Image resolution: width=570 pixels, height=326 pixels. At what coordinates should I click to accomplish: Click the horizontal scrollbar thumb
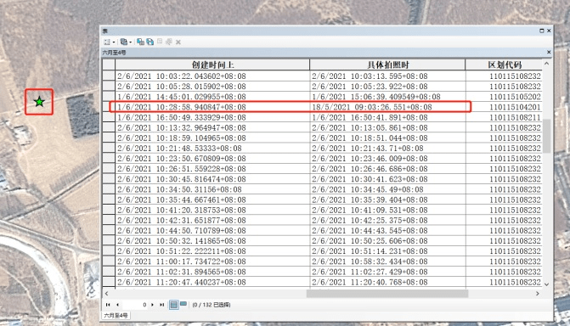tap(387, 293)
